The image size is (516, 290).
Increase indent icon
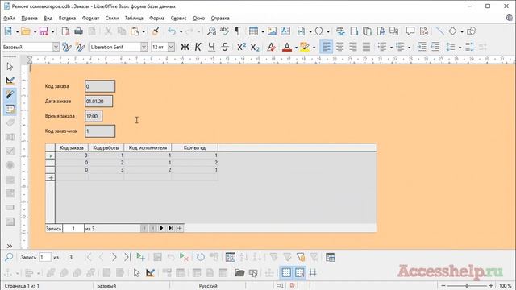(x=422, y=47)
